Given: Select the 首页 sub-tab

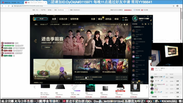Looking at the screenshot, I should tap(36, 24).
